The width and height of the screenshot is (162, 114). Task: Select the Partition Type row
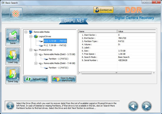pyautogui.click(x=117, y=41)
